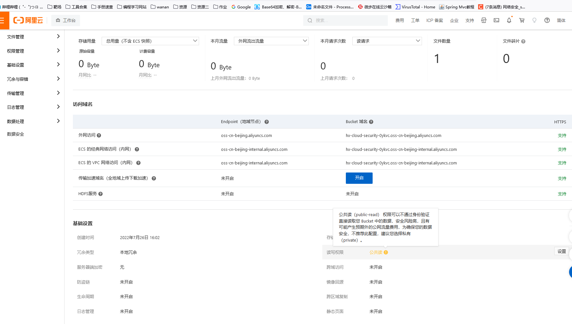Open the Base64加密、解密 bookmark
572x324 pixels.
pyautogui.click(x=278, y=7)
